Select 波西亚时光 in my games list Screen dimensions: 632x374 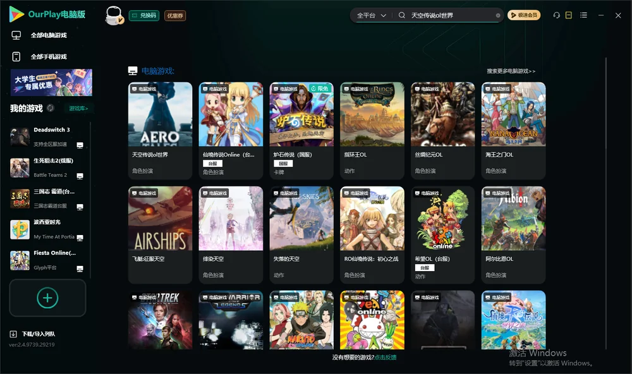pos(47,229)
